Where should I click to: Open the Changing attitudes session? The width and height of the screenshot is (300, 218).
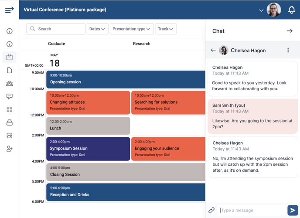[88, 102]
